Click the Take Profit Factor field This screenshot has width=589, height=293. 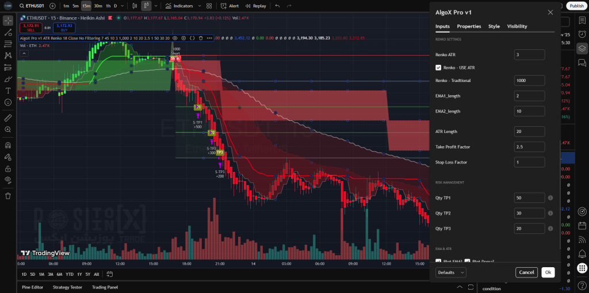[x=529, y=147]
